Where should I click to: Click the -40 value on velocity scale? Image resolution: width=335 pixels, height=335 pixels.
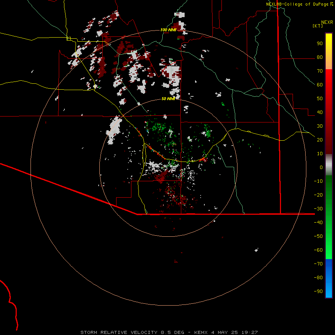coord(318,223)
